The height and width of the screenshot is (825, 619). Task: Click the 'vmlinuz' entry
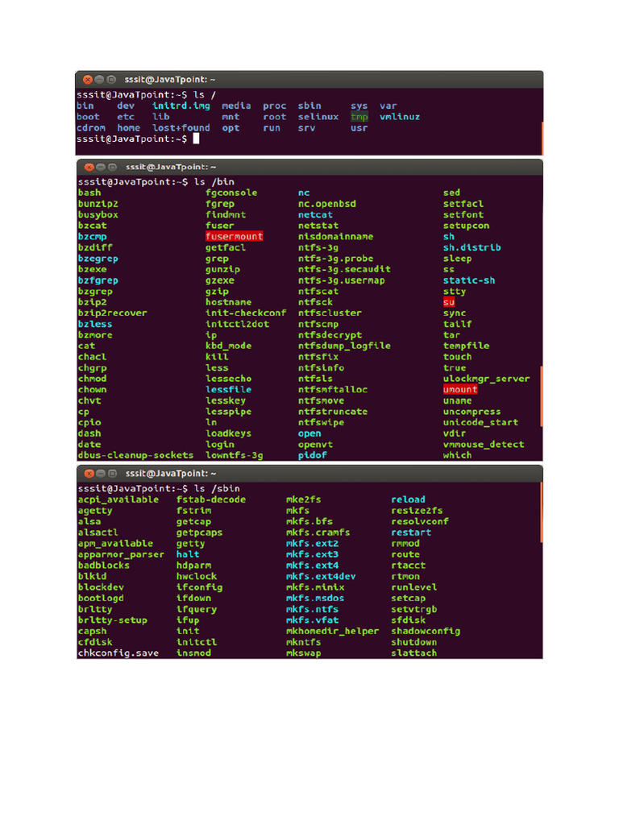click(x=400, y=117)
